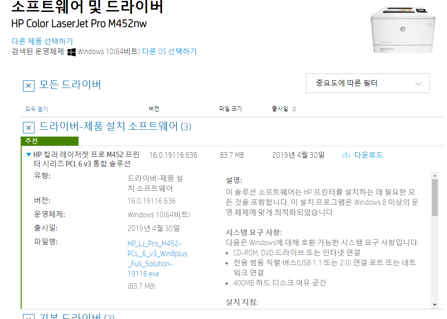This screenshot has width=447, height=319.
Task: Open the 중요도에 따른 필터 dropdown
Action: [368, 83]
